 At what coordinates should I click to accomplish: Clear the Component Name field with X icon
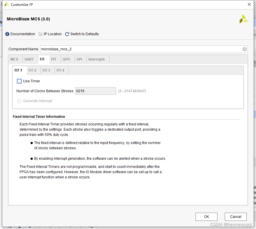(x=244, y=49)
